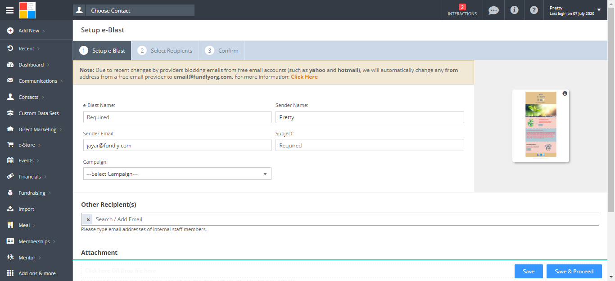Click the contact person icon in header
Screen dimensions: 615x281
(80, 10)
